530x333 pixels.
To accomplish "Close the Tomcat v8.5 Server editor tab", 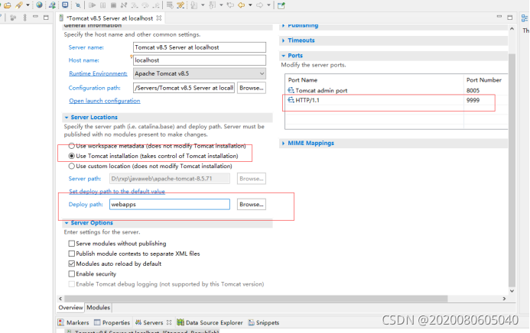I will [159, 18].
